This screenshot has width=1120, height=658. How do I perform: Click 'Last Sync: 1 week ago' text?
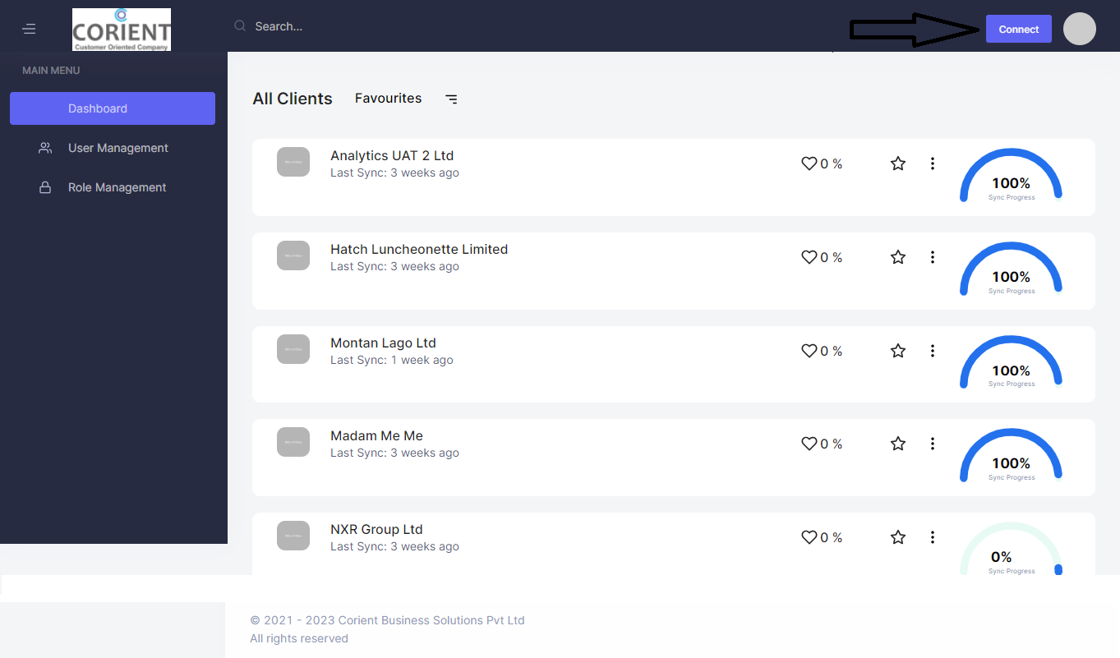point(391,360)
